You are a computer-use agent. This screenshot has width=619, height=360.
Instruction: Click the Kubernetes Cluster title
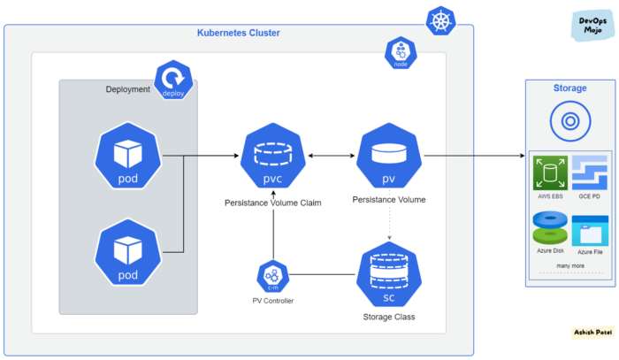point(239,33)
